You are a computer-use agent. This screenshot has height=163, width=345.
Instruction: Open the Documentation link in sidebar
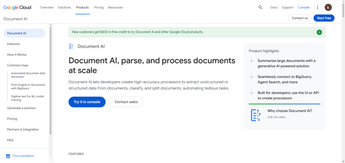(23, 156)
